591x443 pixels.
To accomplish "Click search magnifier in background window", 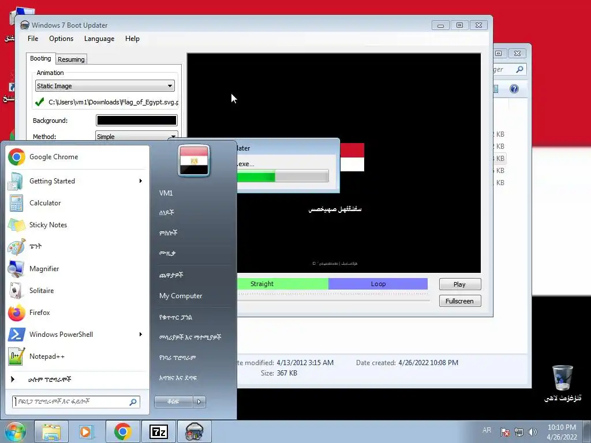I will [x=520, y=69].
